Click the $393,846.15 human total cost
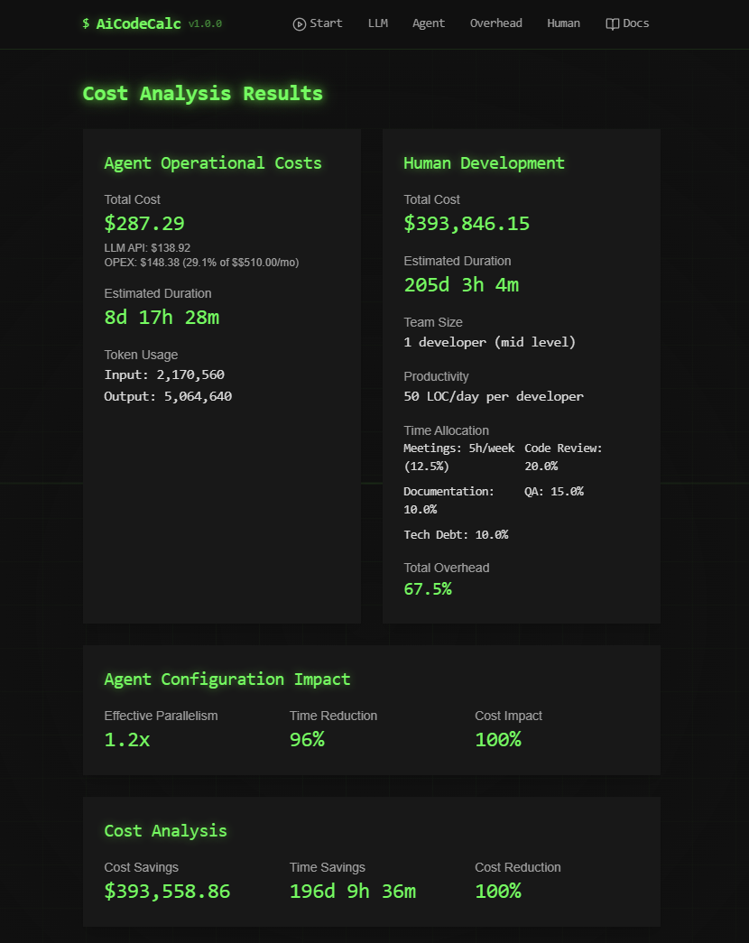 pos(467,223)
